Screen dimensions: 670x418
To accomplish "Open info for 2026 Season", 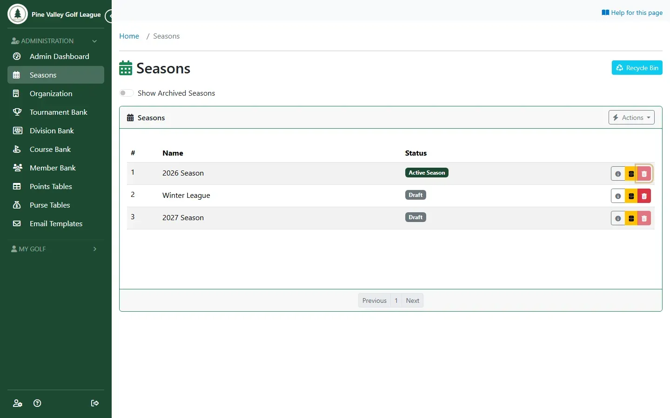I will (x=618, y=174).
